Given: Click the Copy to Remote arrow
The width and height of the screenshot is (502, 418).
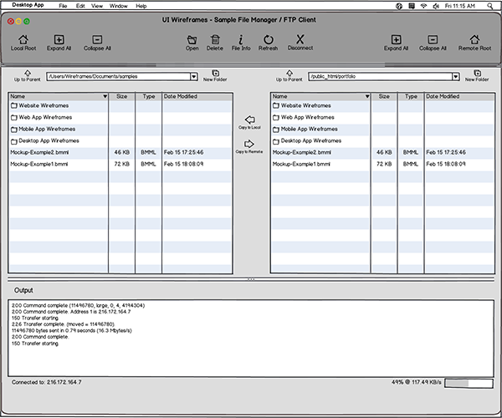Looking at the screenshot, I should (x=249, y=144).
